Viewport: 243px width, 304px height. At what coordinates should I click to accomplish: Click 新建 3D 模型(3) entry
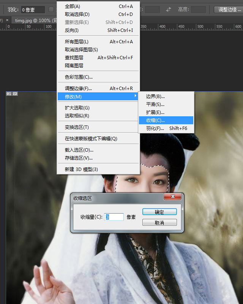(x=98, y=169)
